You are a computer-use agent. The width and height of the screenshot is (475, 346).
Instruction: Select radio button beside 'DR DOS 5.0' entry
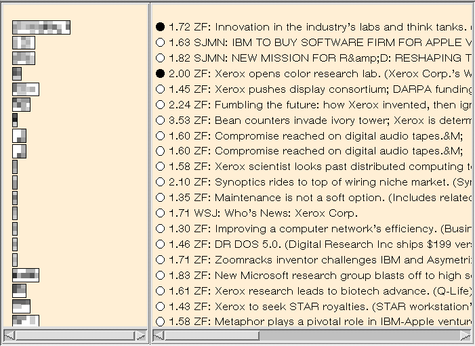[160, 244]
